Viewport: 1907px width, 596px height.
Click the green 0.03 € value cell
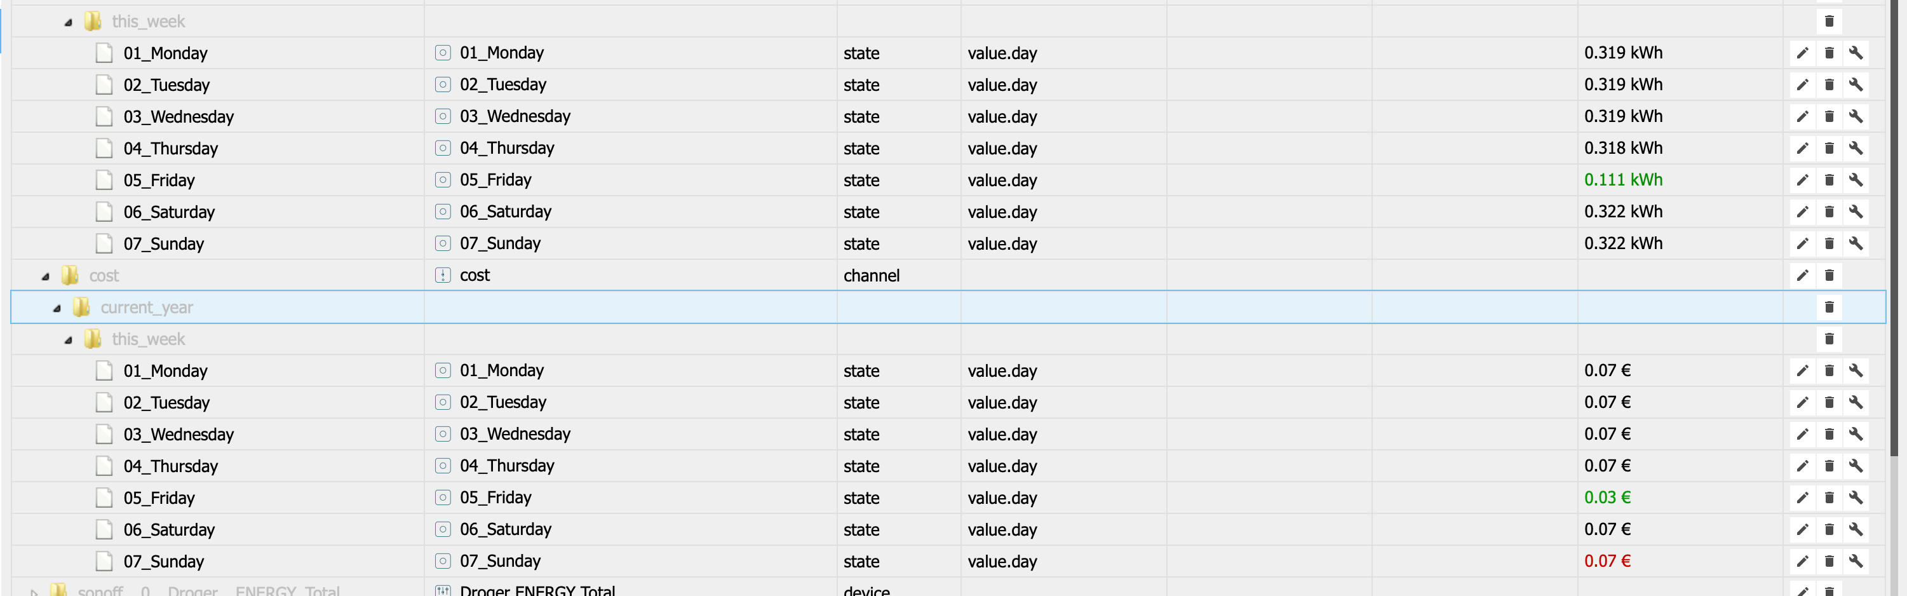tap(1607, 498)
